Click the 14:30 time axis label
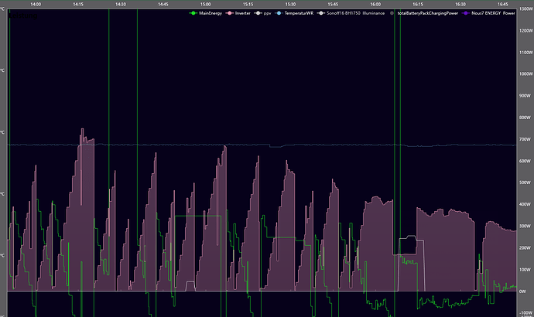The image size is (534, 317). click(121, 5)
